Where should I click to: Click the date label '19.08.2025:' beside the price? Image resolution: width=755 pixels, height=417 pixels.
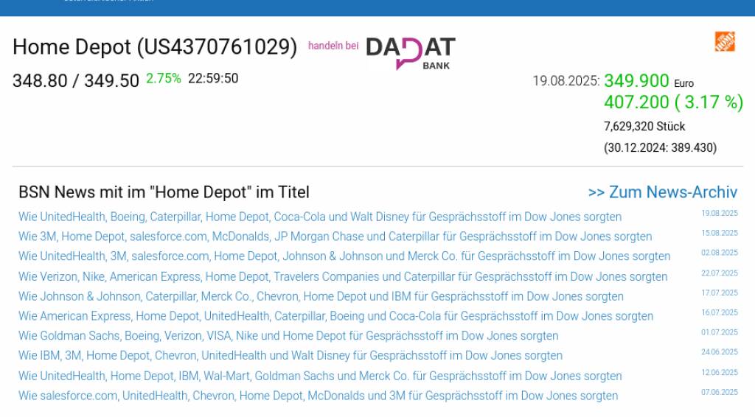(x=566, y=81)
